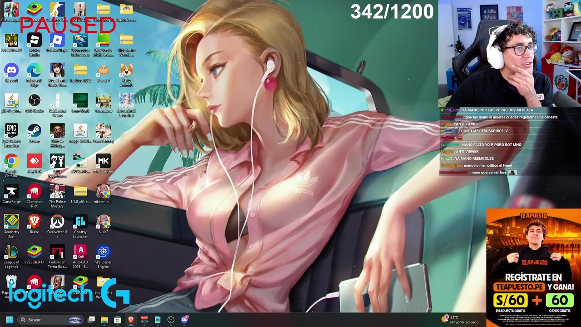Image resolution: width=581 pixels, height=327 pixels.
Task: Select the nikkeminiloader icon
Action: (x=103, y=194)
